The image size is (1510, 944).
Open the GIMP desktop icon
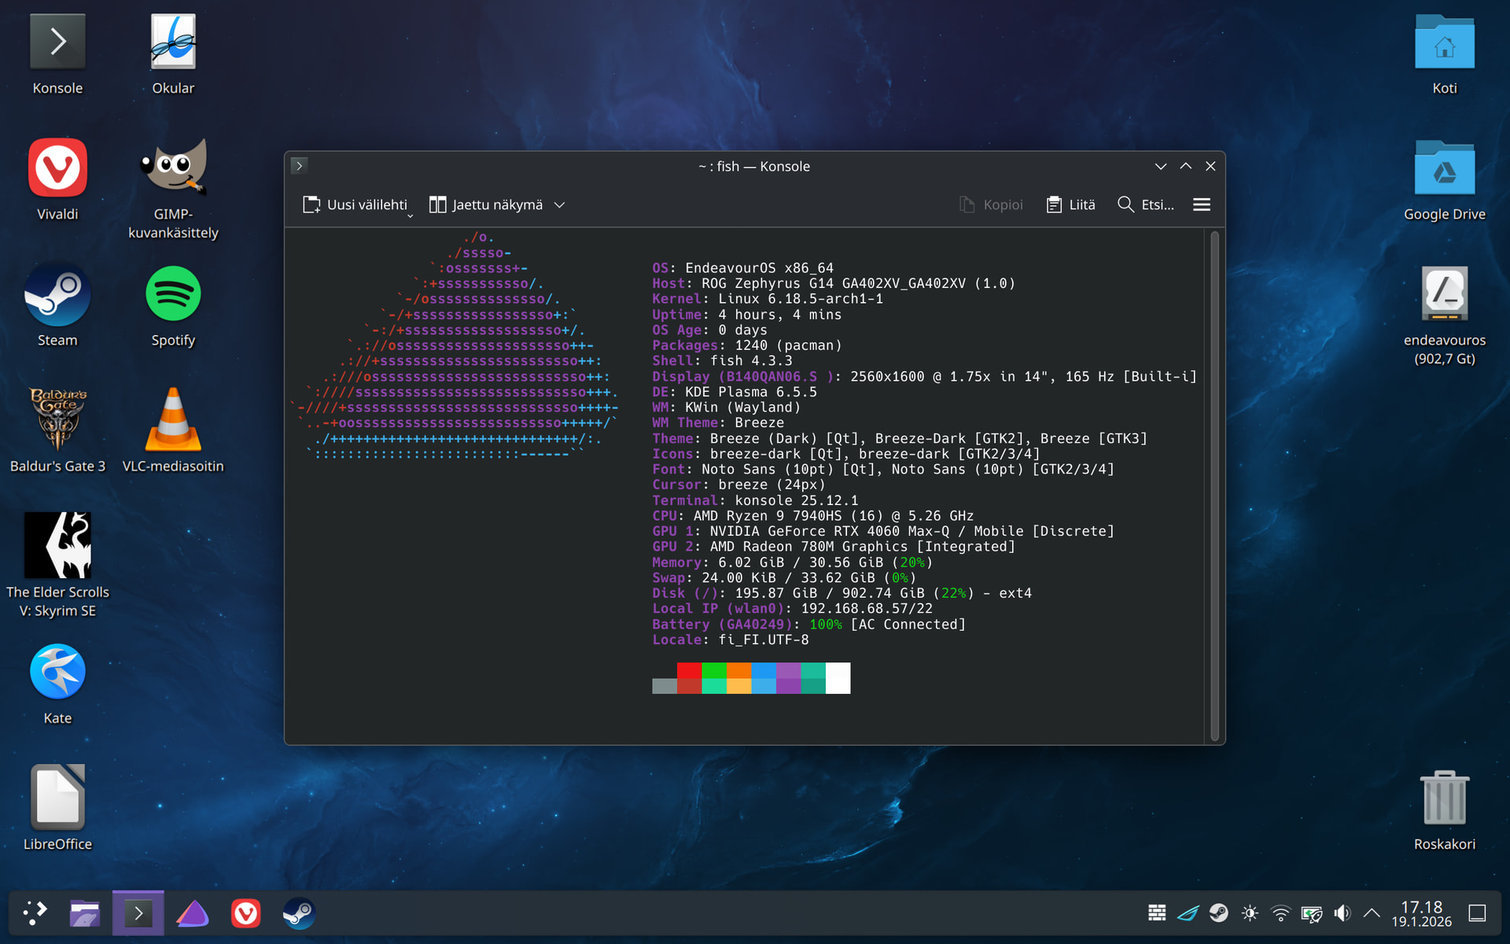pos(173,167)
